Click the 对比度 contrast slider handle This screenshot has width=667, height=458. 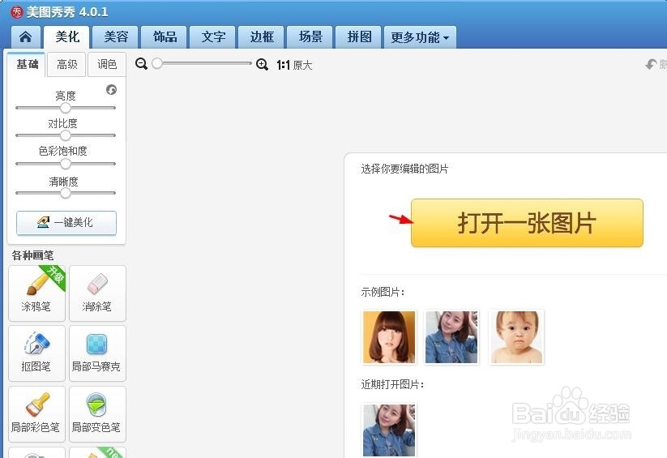coord(65,135)
